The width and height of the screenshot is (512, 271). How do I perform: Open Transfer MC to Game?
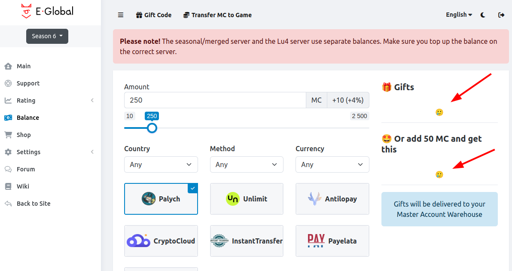pos(217,15)
